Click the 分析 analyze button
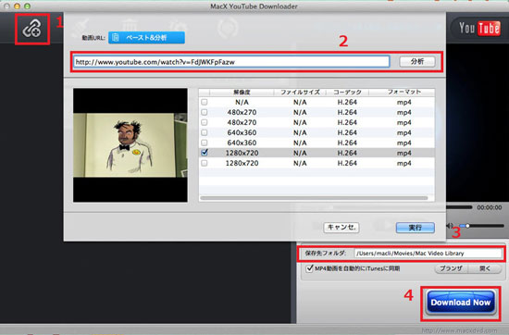 [417, 61]
